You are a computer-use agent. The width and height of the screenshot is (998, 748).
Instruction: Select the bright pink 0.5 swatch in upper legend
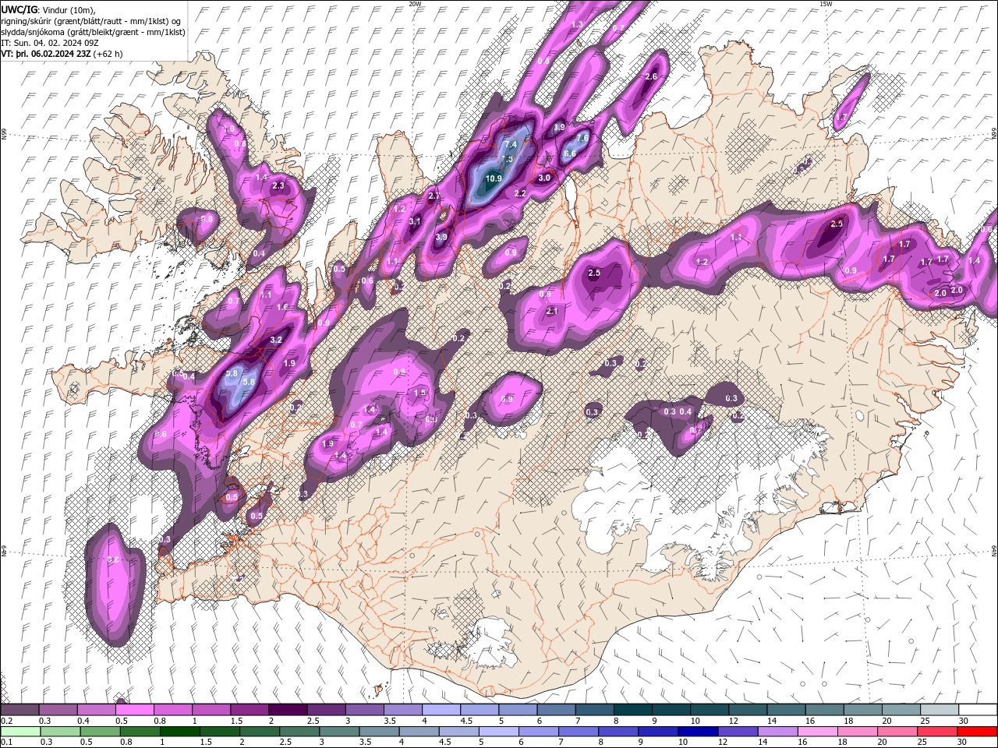tap(134, 710)
